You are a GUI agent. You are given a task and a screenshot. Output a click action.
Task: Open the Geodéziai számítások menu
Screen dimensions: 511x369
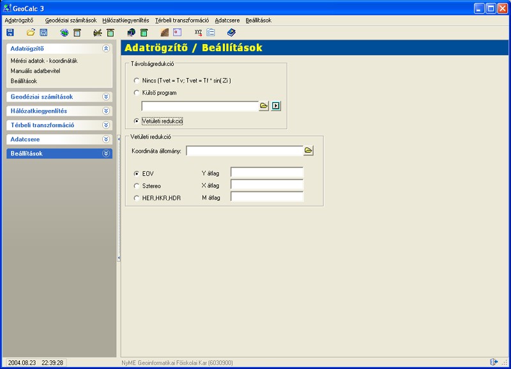71,20
